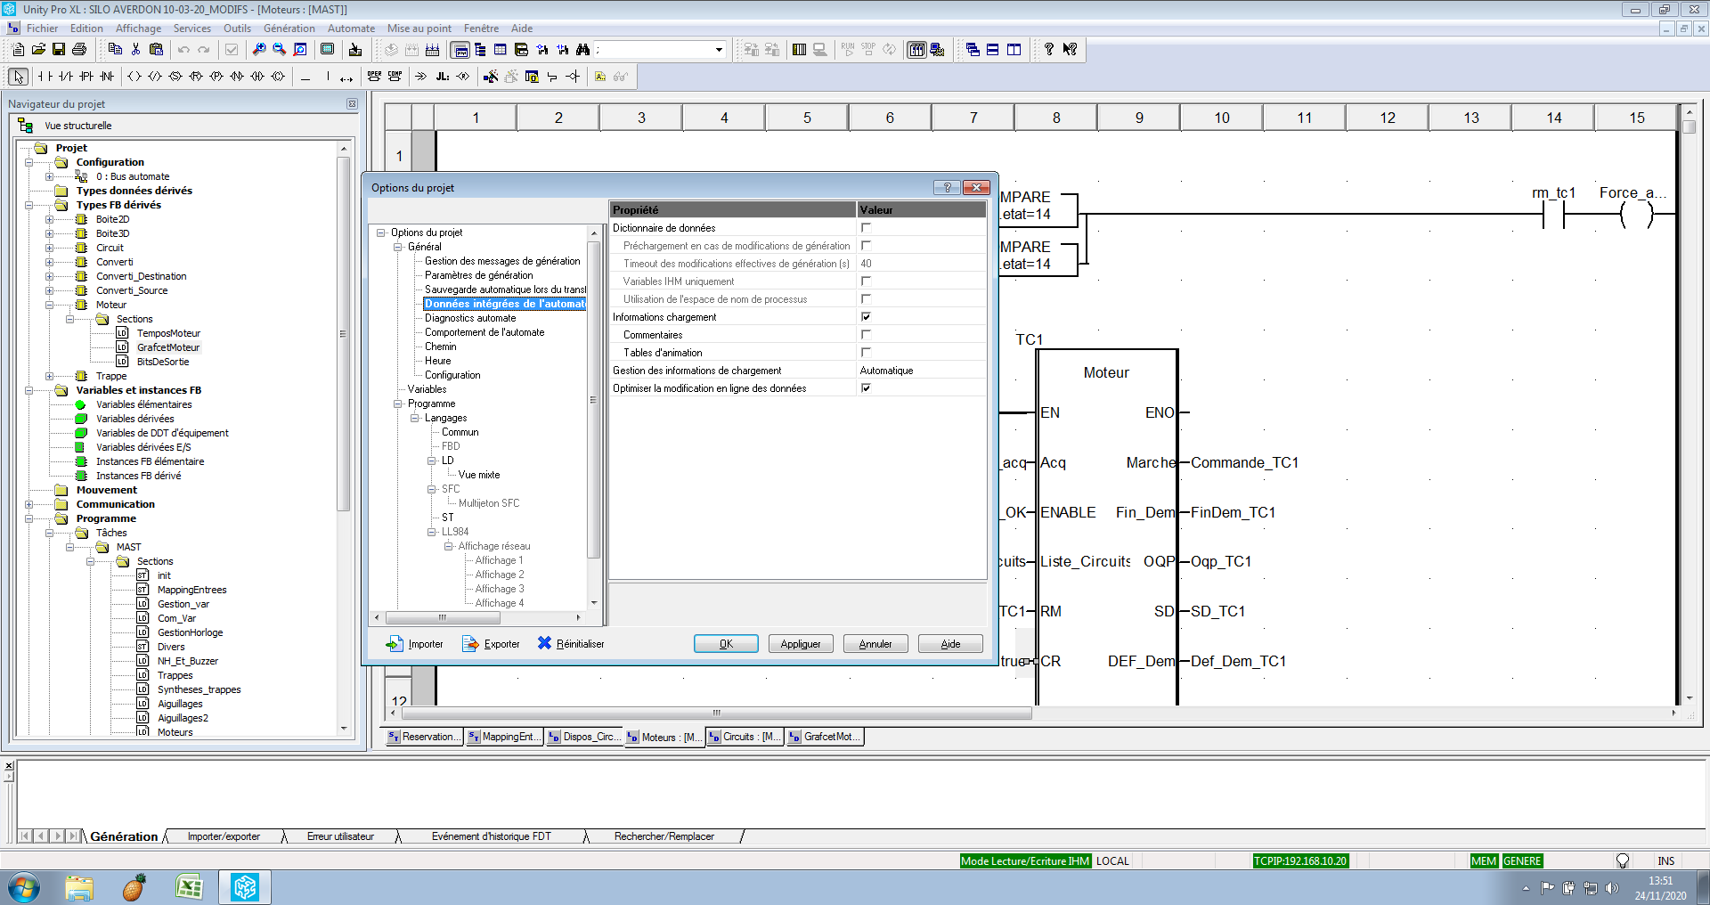Screen dimensions: 1710x905
Task: Click the Appliquer button
Action: click(x=800, y=644)
